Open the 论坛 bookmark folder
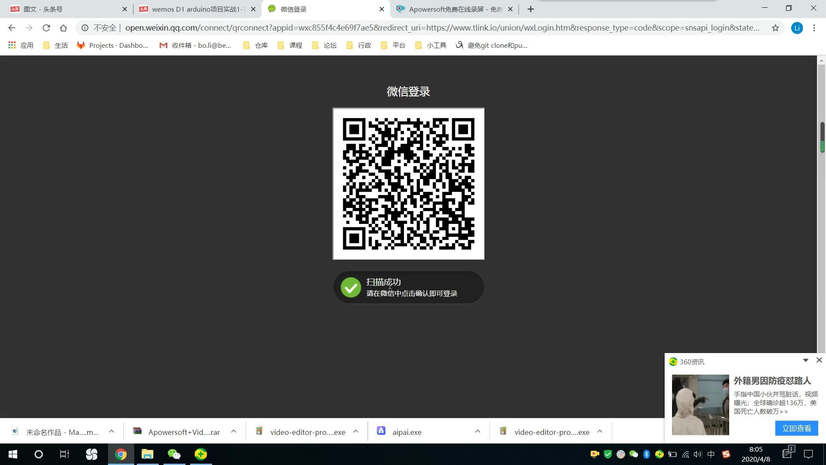 pos(324,45)
